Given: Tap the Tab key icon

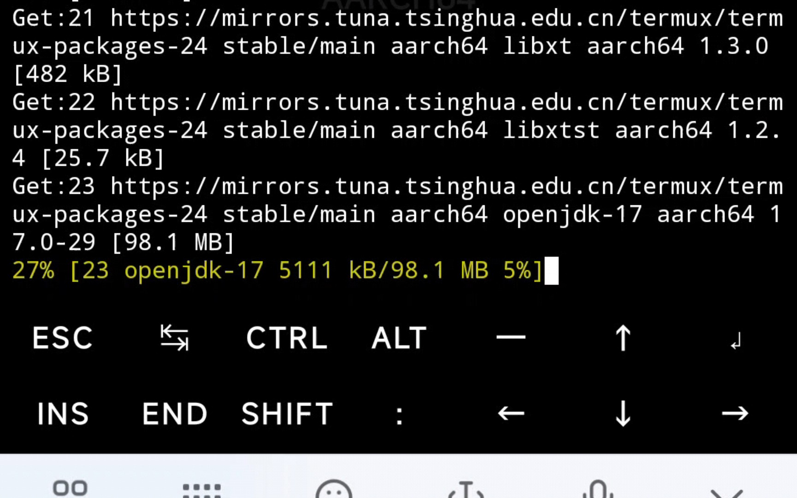Looking at the screenshot, I should [x=174, y=338].
